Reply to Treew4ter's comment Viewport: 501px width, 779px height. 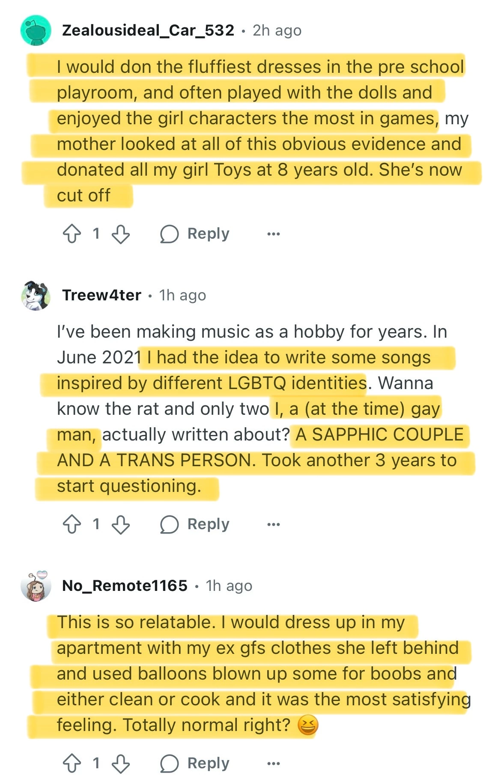coord(195,524)
